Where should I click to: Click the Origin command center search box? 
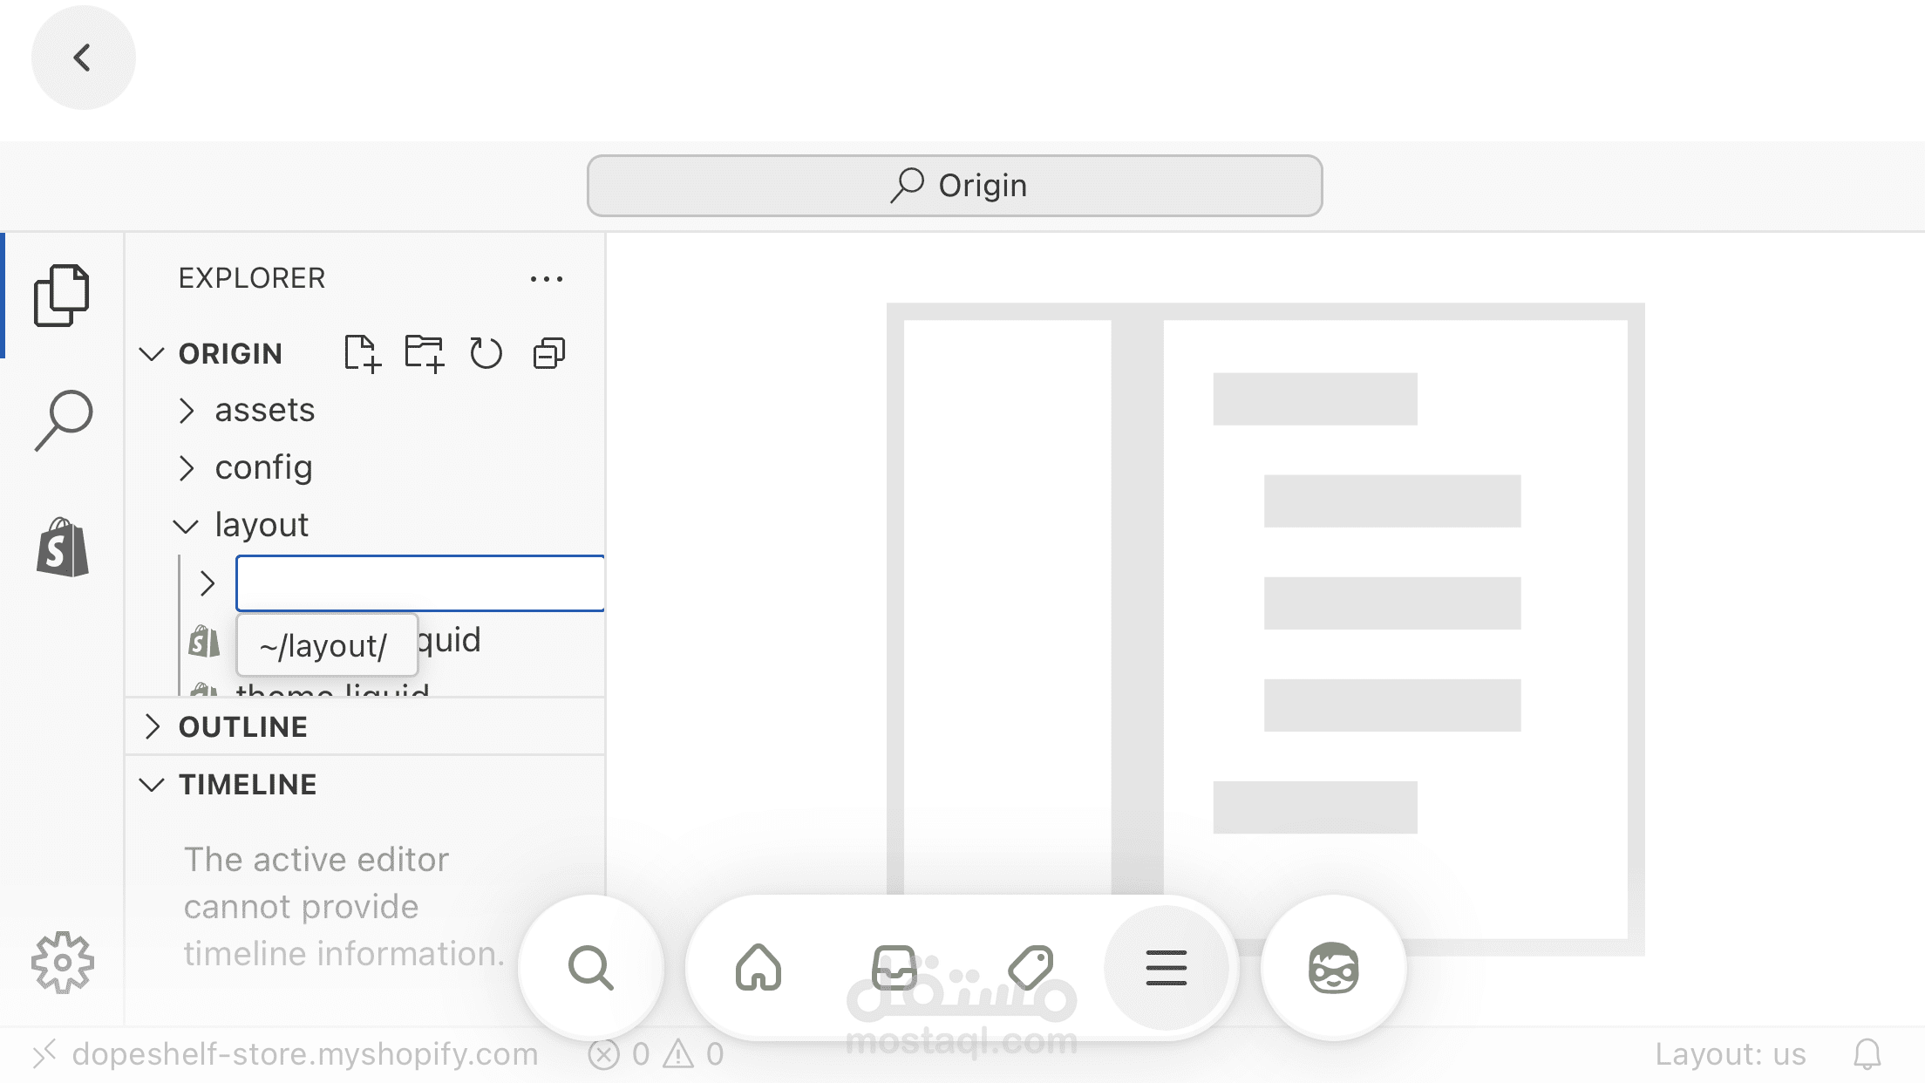pyautogui.click(x=955, y=186)
